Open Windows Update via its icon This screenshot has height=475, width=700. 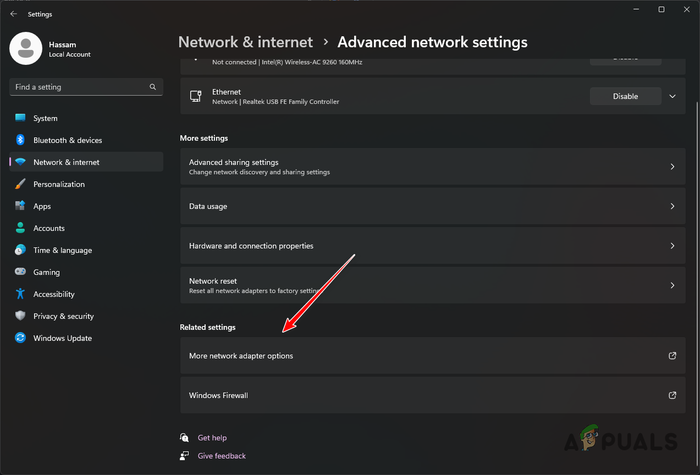[20, 338]
